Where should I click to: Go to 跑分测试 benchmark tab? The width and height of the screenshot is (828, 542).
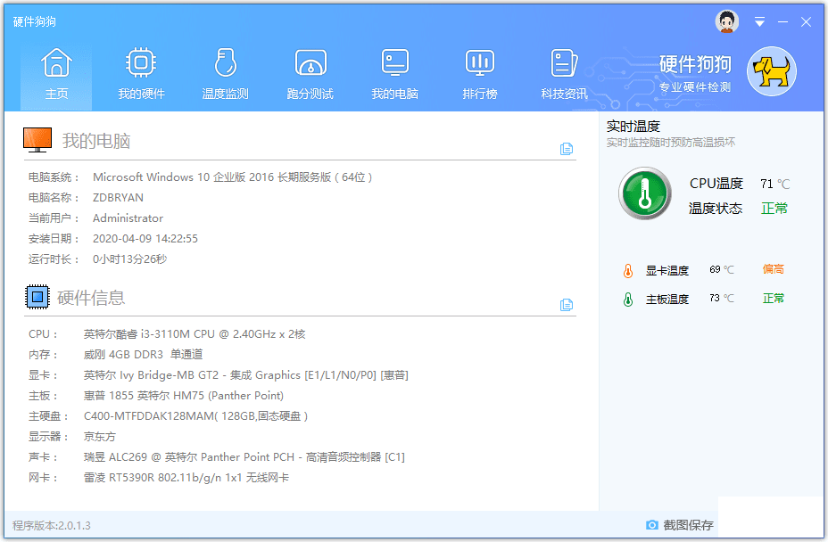[x=310, y=74]
